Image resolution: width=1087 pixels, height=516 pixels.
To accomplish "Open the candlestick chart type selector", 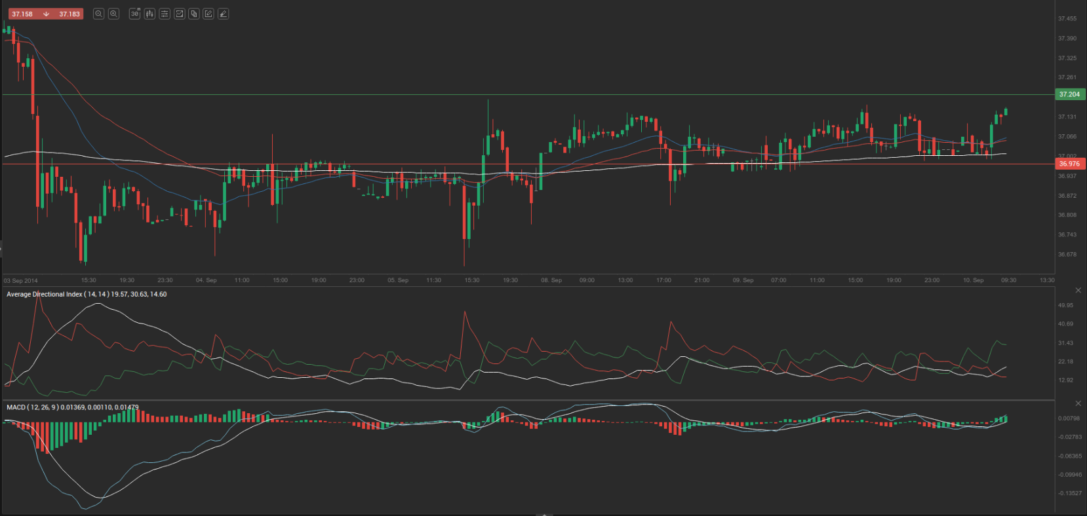I will coord(149,14).
